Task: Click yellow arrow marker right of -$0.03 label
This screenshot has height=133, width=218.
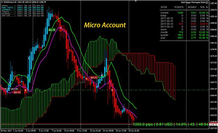Action: [x=25, y=91]
